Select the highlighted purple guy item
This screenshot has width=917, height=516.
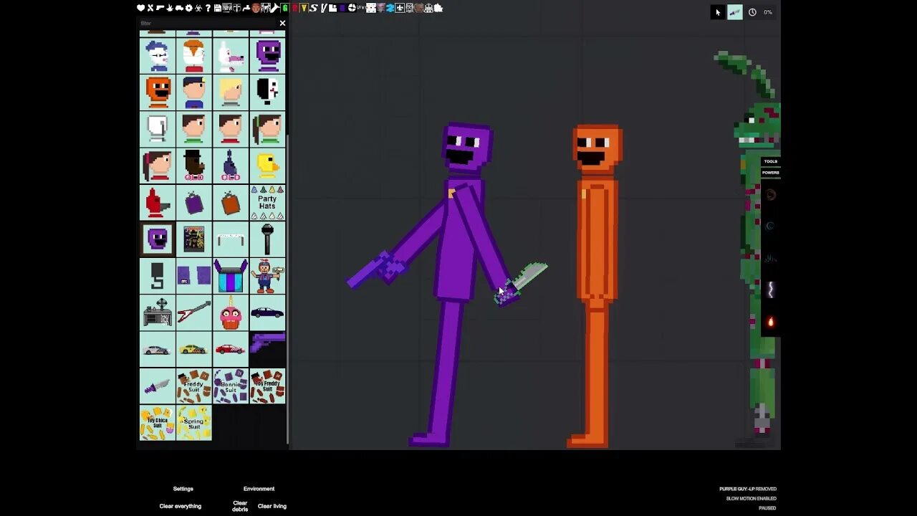click(x=158, y=239)
